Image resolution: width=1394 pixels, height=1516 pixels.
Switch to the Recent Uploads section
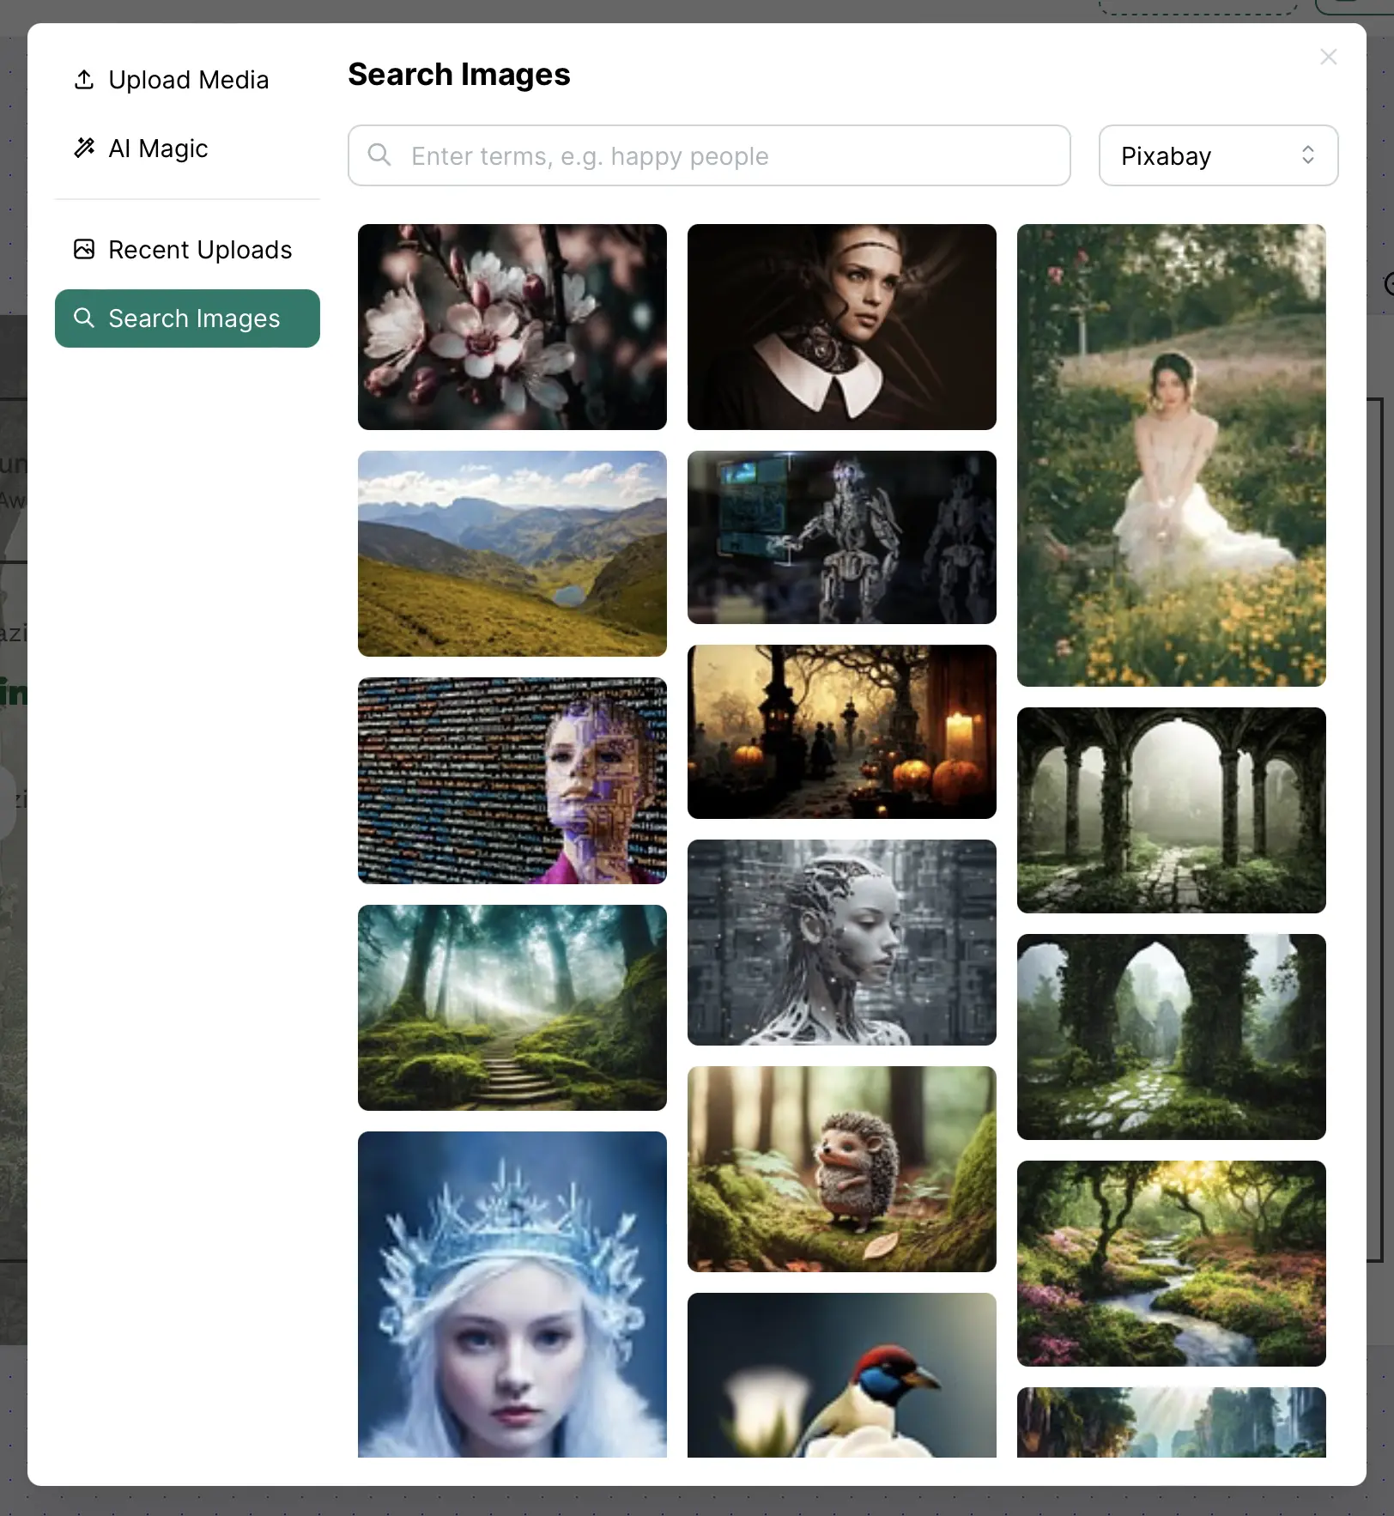pos(199,249)
